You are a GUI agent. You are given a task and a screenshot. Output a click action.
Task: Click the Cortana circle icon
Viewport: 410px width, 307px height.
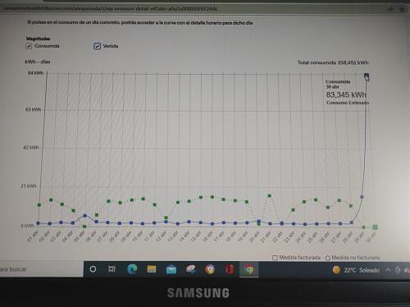[x=93, y=269]
